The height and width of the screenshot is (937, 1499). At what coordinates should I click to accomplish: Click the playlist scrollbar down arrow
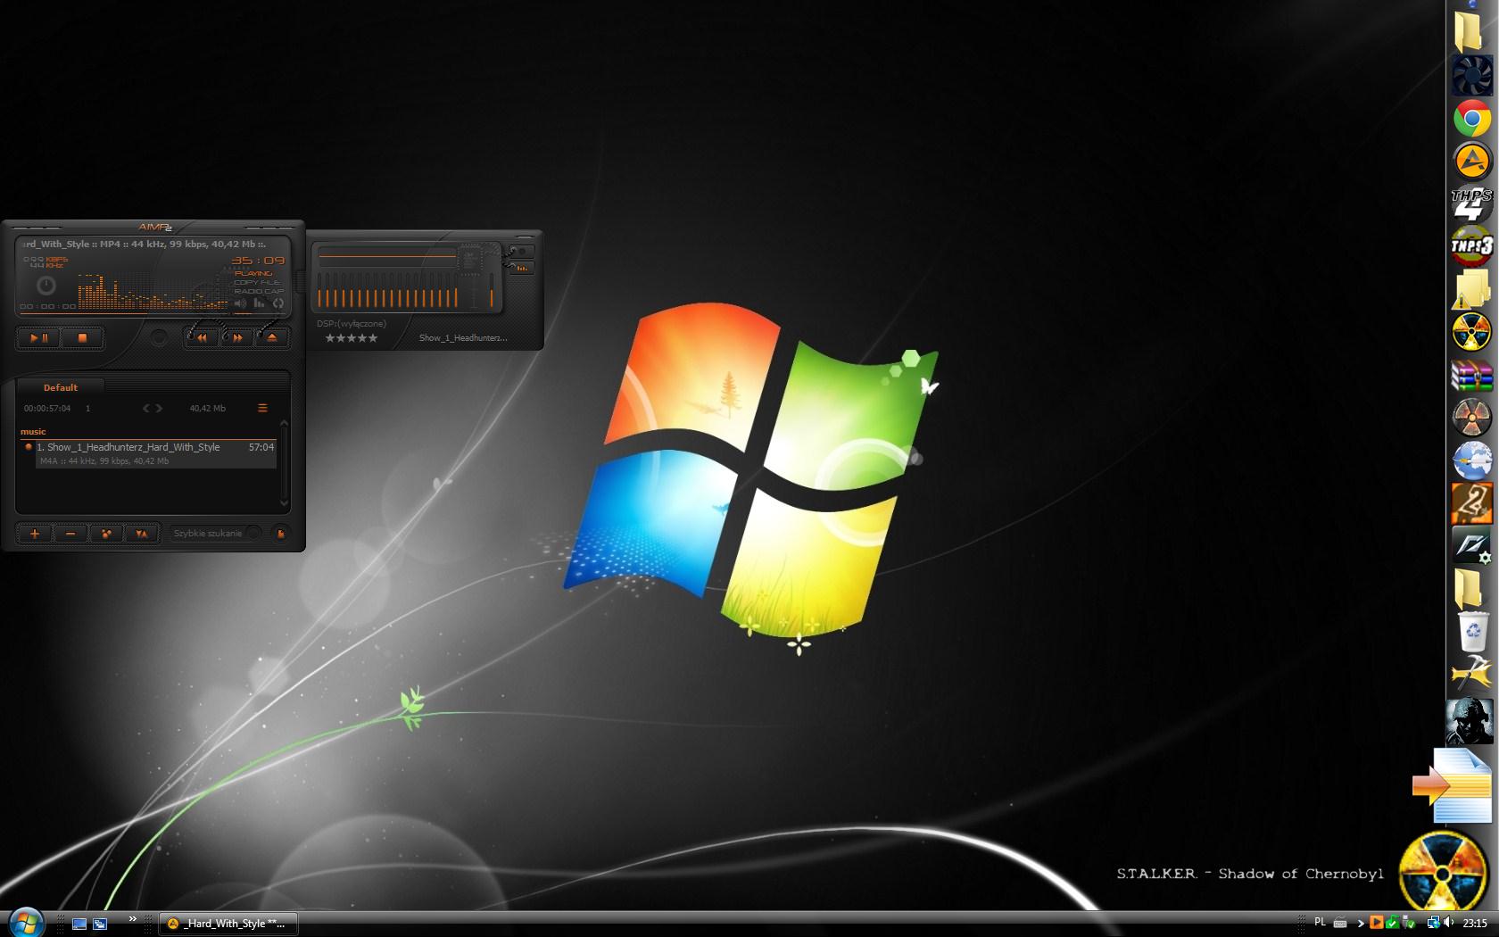[285, 502]
